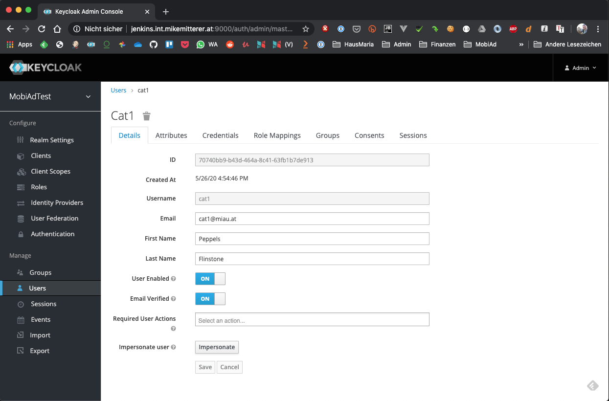Select the Details tab

130,135
